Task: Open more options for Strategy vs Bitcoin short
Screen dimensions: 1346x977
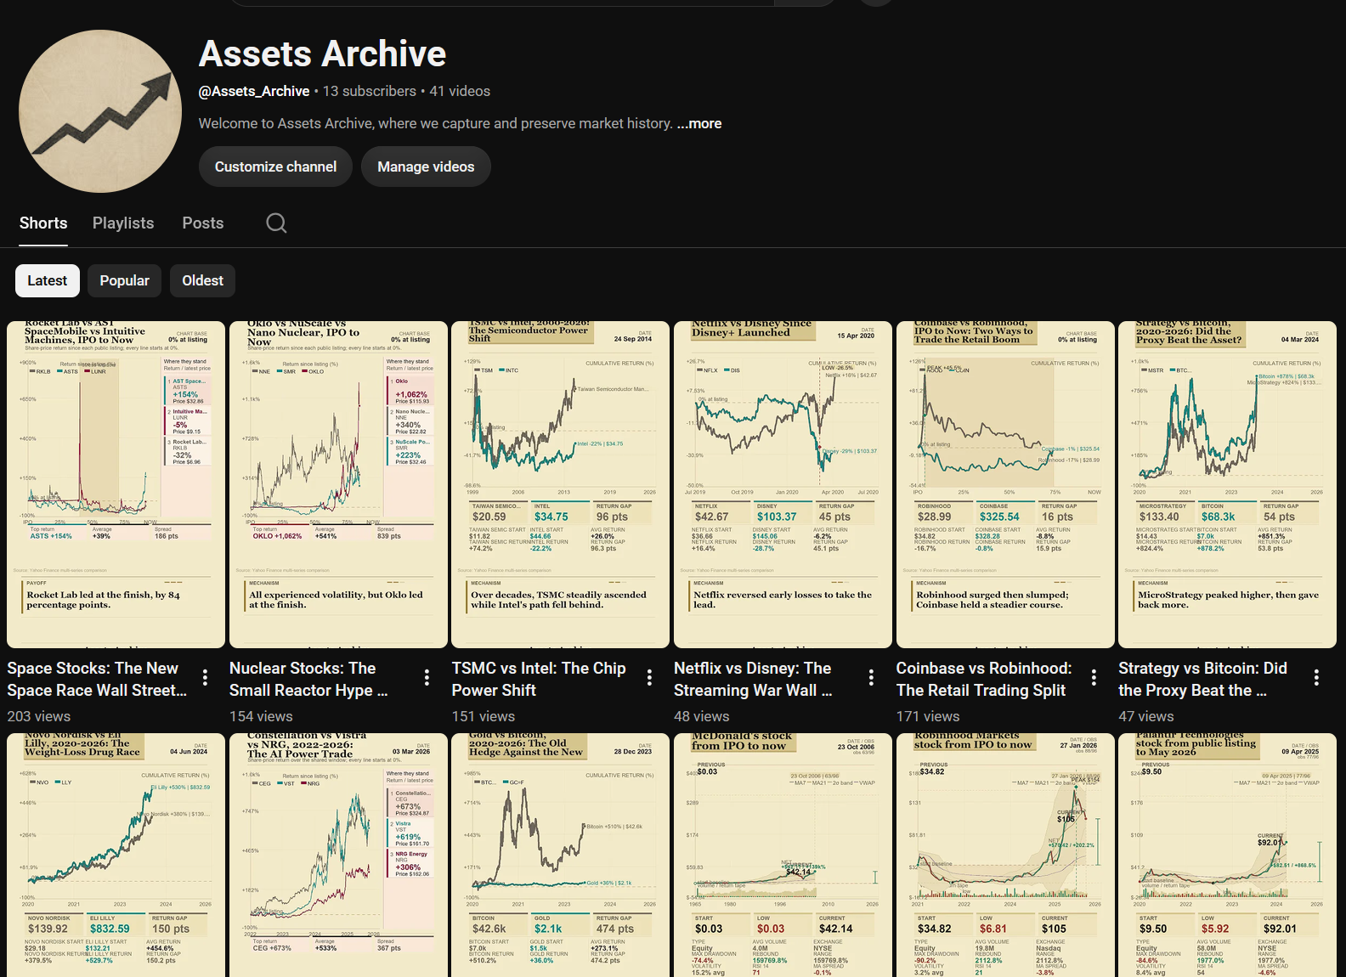Action: click(1316, 677)
